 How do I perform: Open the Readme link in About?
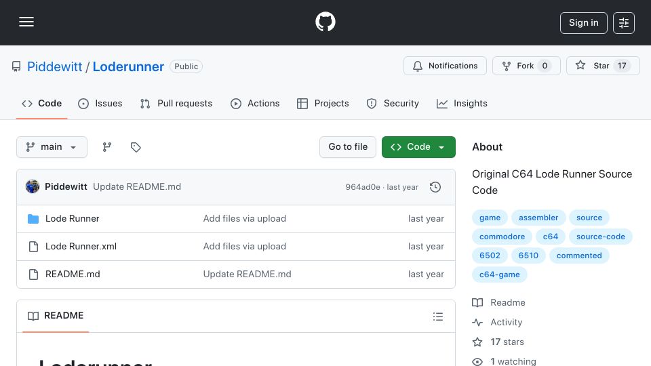(498, 302)
